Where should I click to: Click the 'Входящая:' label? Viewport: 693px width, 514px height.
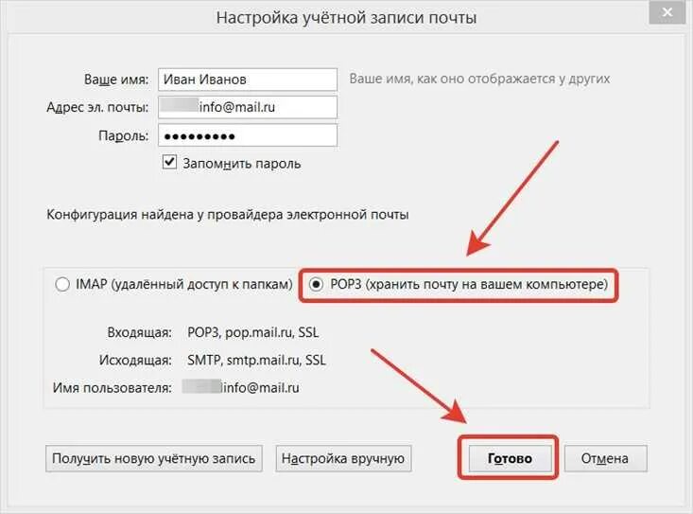(x=139, y=332)
